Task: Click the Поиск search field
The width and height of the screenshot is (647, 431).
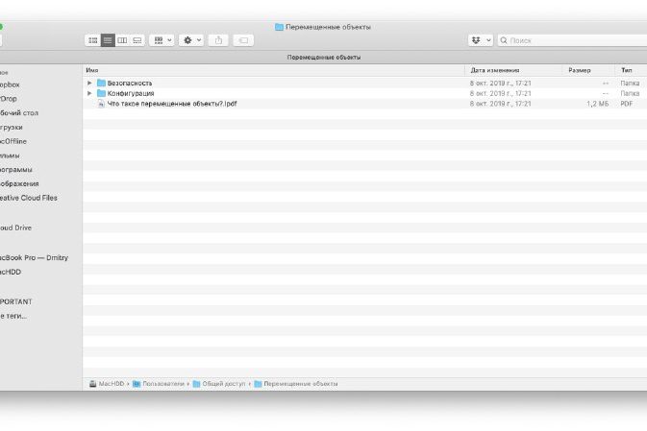Action: [x=573, y=40]
